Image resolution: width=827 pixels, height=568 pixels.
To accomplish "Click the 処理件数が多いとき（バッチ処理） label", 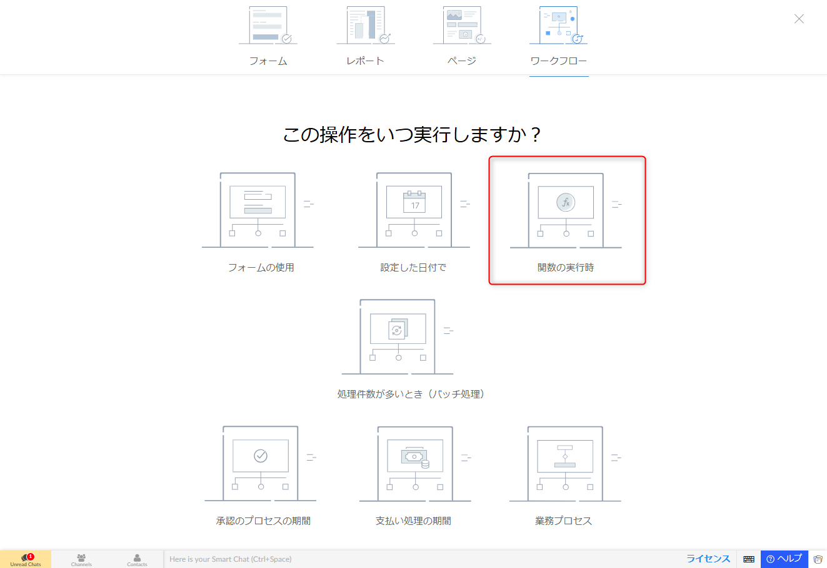I will (x=411, y=394).
